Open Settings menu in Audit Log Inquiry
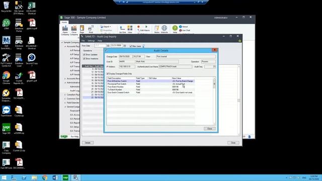The width and height of the screenshot is (322, 181). click(91, 41)
